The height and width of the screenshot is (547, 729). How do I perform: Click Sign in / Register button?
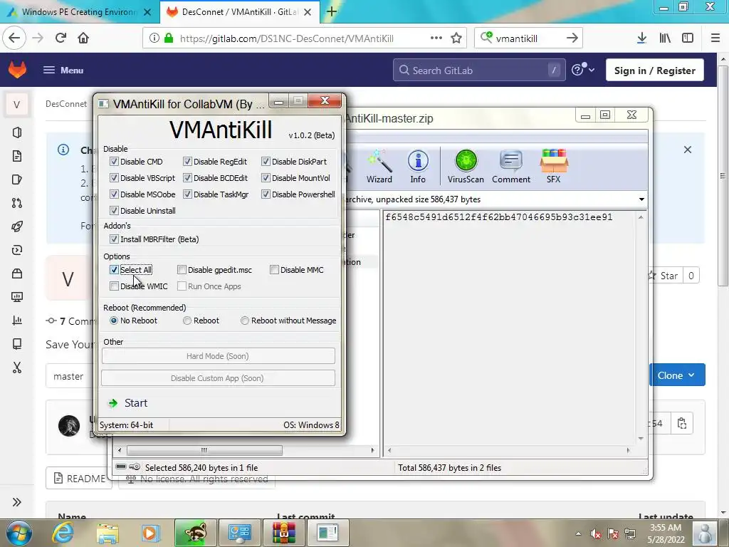click(x=655, y=71)
